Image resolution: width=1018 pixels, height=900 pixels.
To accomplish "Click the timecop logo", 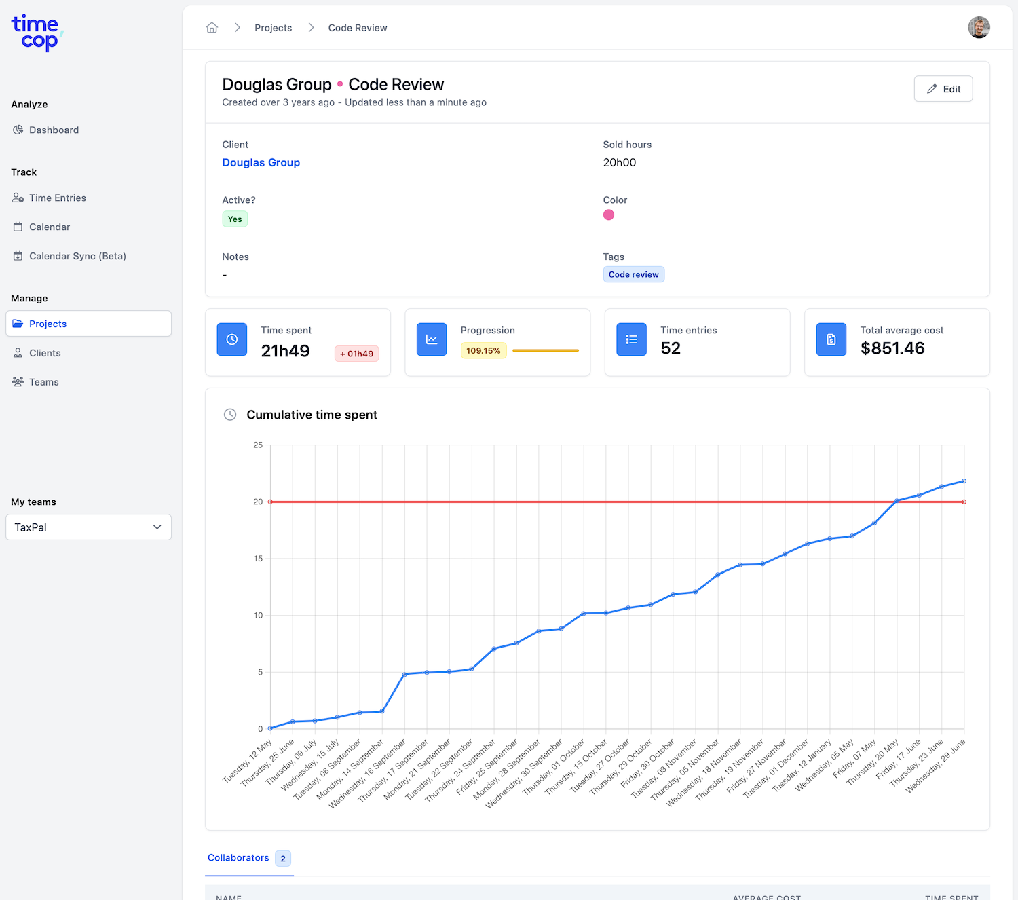I will [x=37, y=33].
